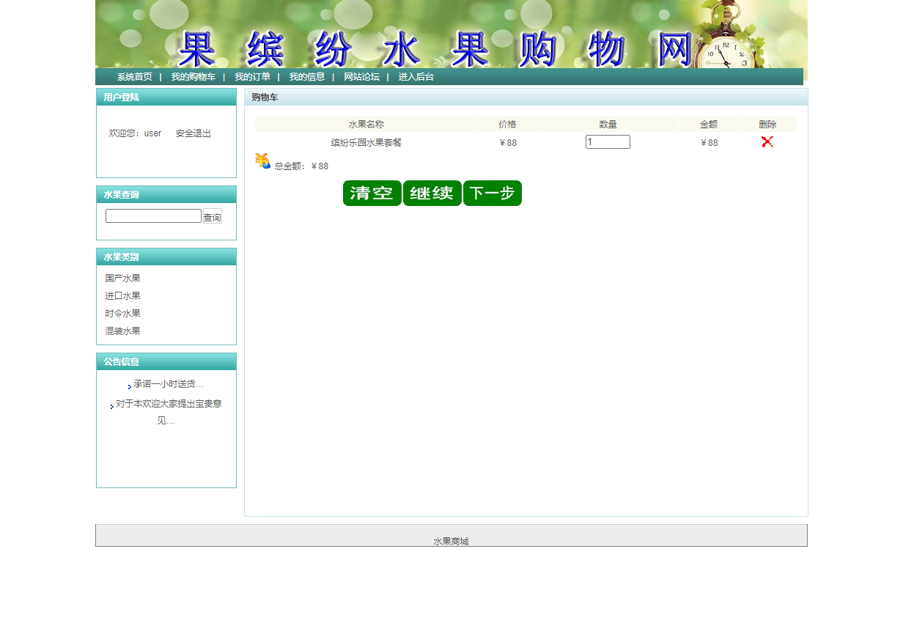This screenshot has width=903, height=634.
Task: Click the 查询 search button
Action: tap(212, 217)
